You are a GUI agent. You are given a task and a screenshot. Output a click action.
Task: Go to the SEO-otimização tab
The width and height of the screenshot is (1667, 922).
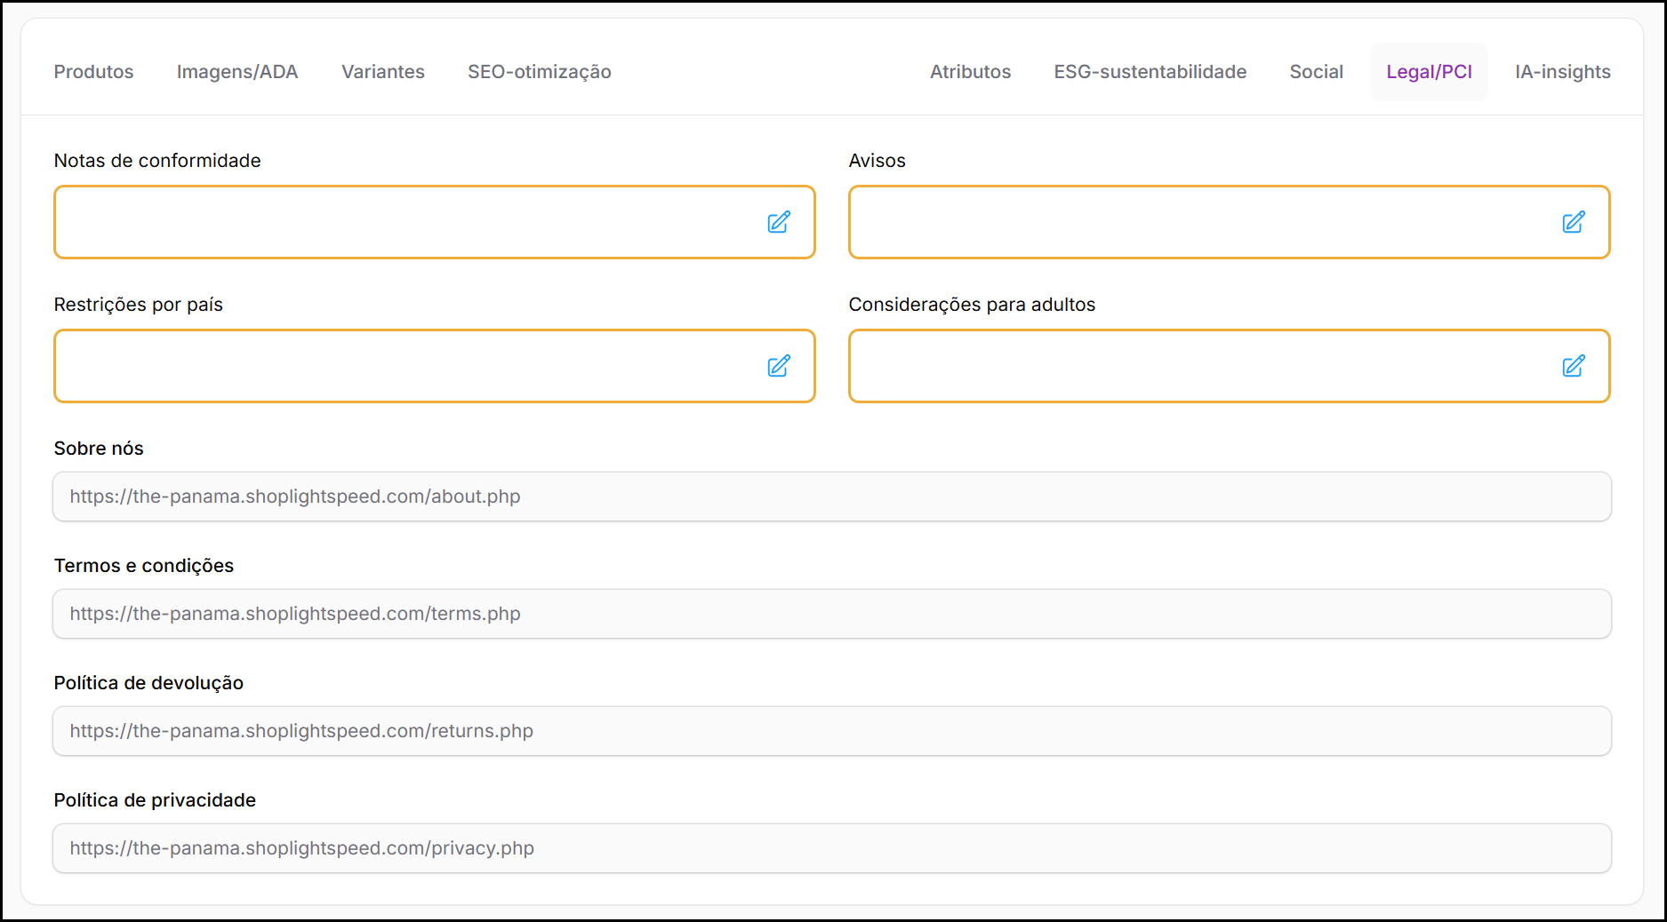click(539, 72)
